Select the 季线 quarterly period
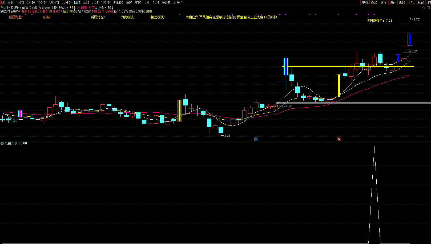This screenshot has width=431, height=244. pyautogui.click(x=129, y=2)
